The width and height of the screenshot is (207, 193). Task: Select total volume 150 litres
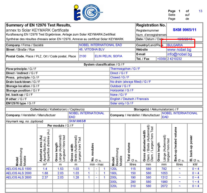(x=133, y=173)
